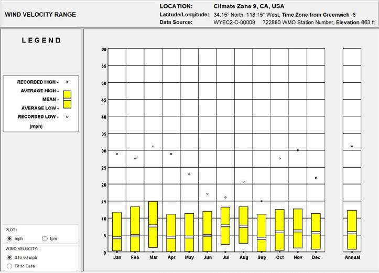379x273 pixels.
Task: Click the May yellow wind range bar
Action: (189, 233)
